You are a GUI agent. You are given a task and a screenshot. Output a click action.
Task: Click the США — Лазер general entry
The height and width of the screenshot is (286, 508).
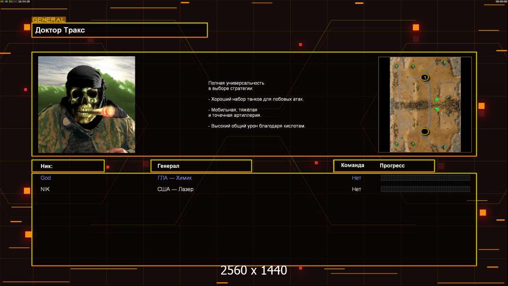coord(175,189)
